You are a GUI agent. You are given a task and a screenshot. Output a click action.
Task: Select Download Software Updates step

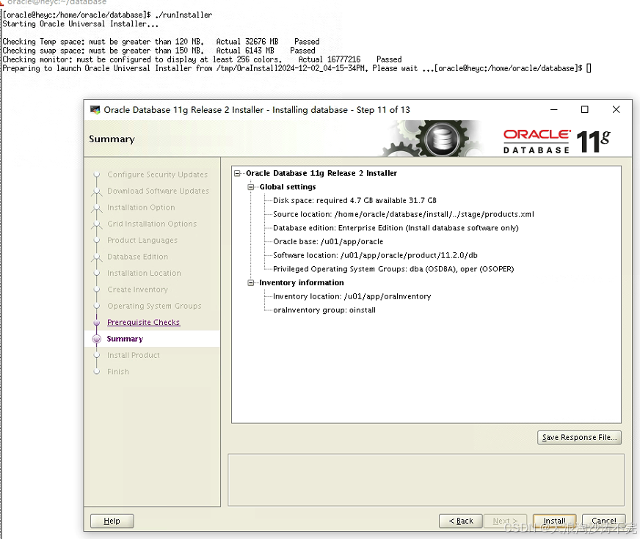pyautogui.click(x=158, y=191)
